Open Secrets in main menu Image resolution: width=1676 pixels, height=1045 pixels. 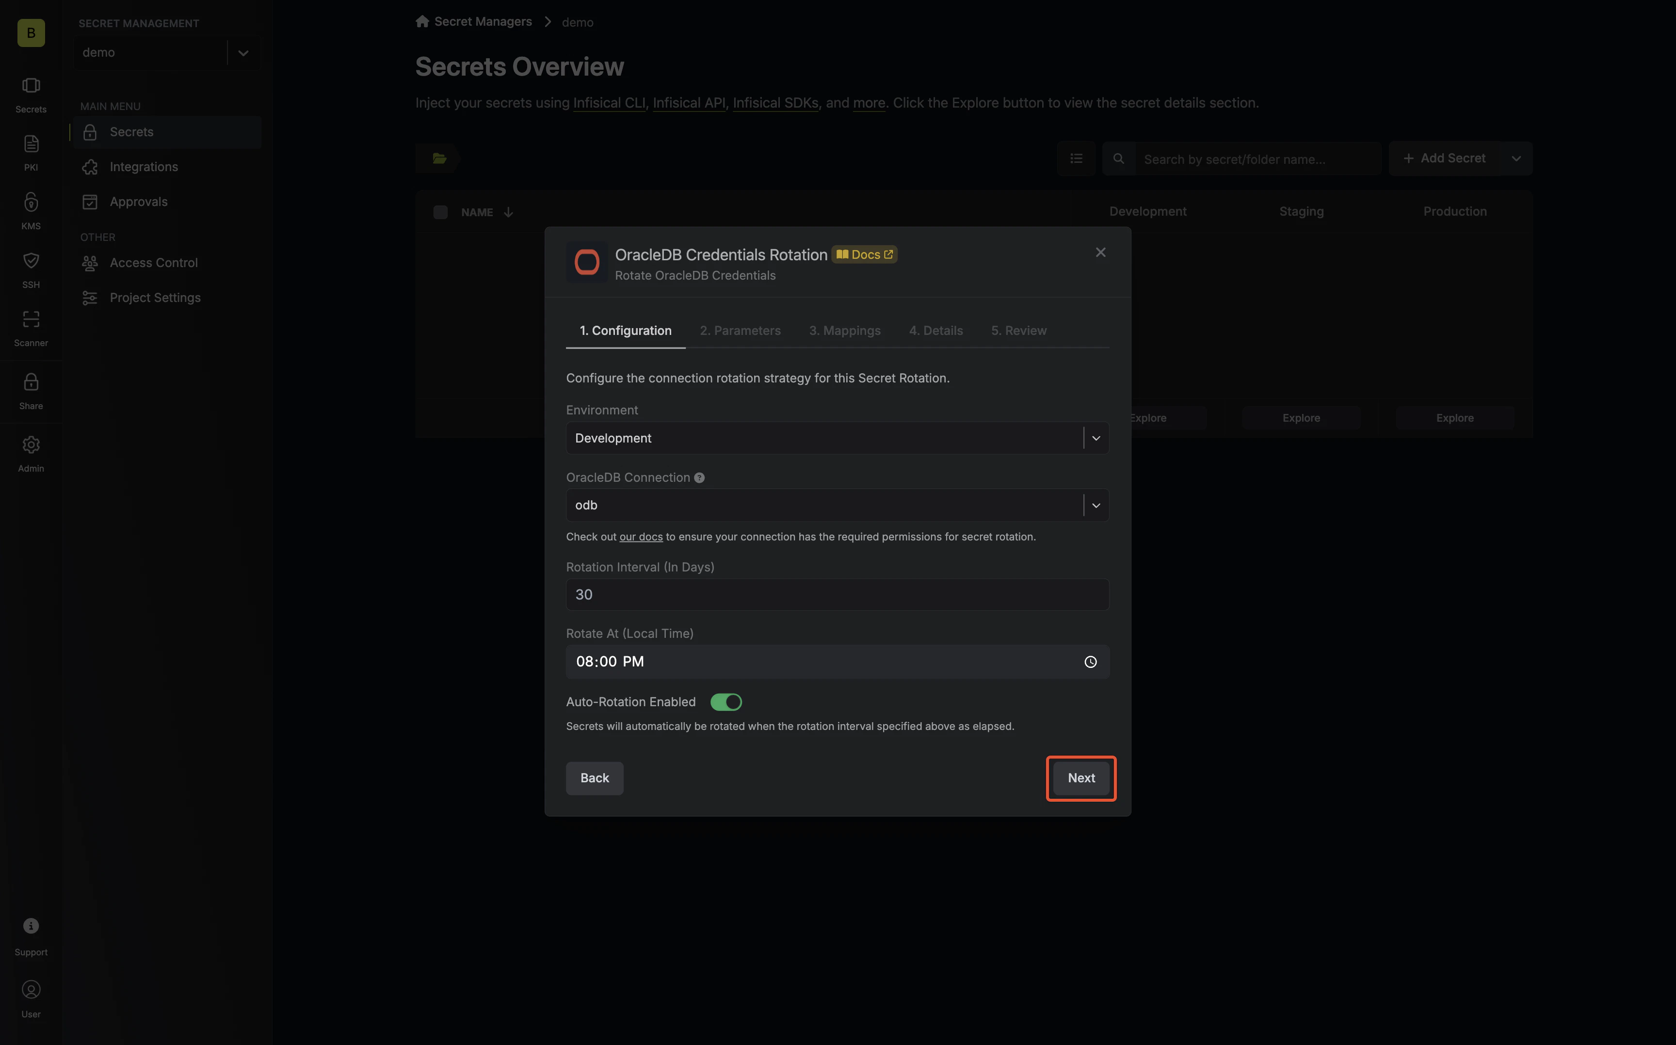[x=167, y=132]
